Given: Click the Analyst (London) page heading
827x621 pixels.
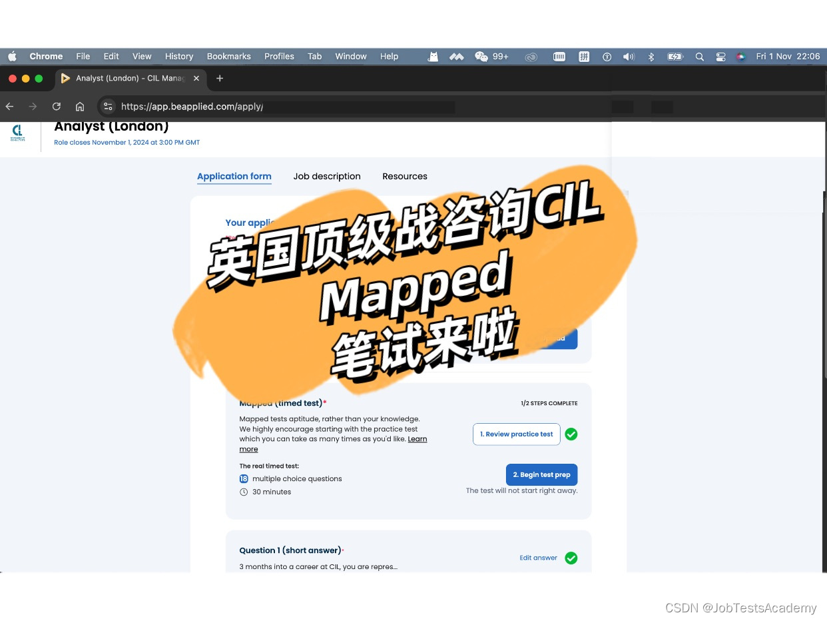Looking at the screenshot, I should [x=111, y=127].
